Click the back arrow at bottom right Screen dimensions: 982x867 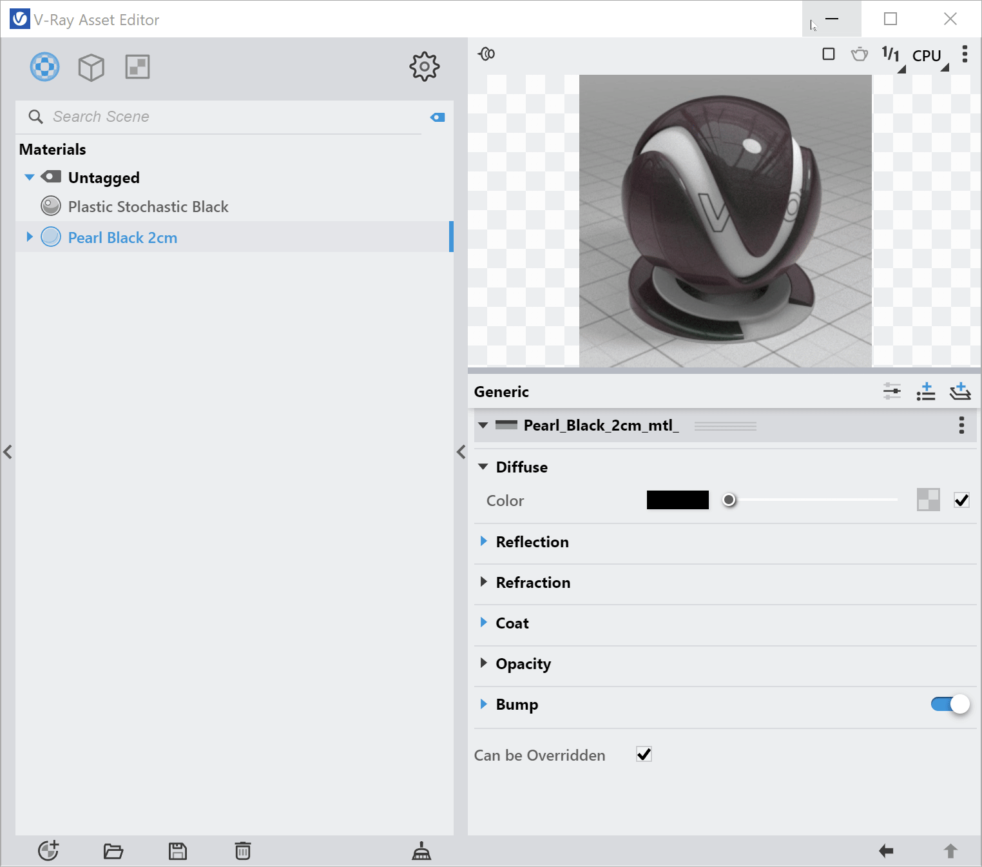click(x=886, y=851)
